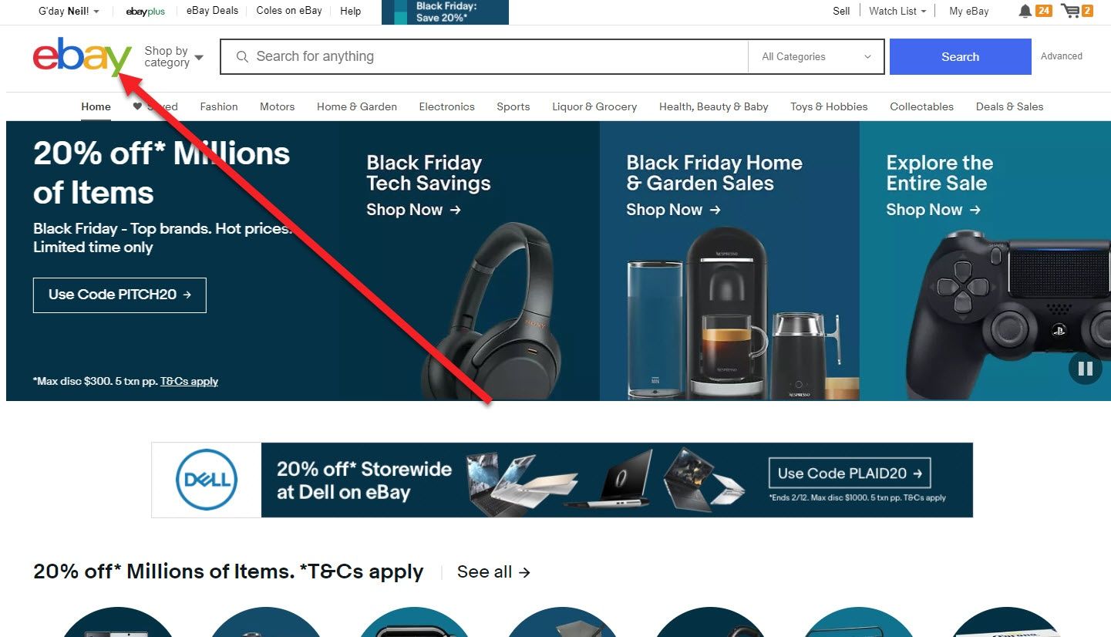Click the eBay Plus logo link
The width and height of the screenshot is (1111, 637).
[x=146, y=12]
